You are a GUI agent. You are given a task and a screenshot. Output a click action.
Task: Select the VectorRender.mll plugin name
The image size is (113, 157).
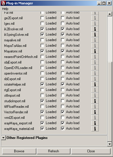[x=16, y=112]
